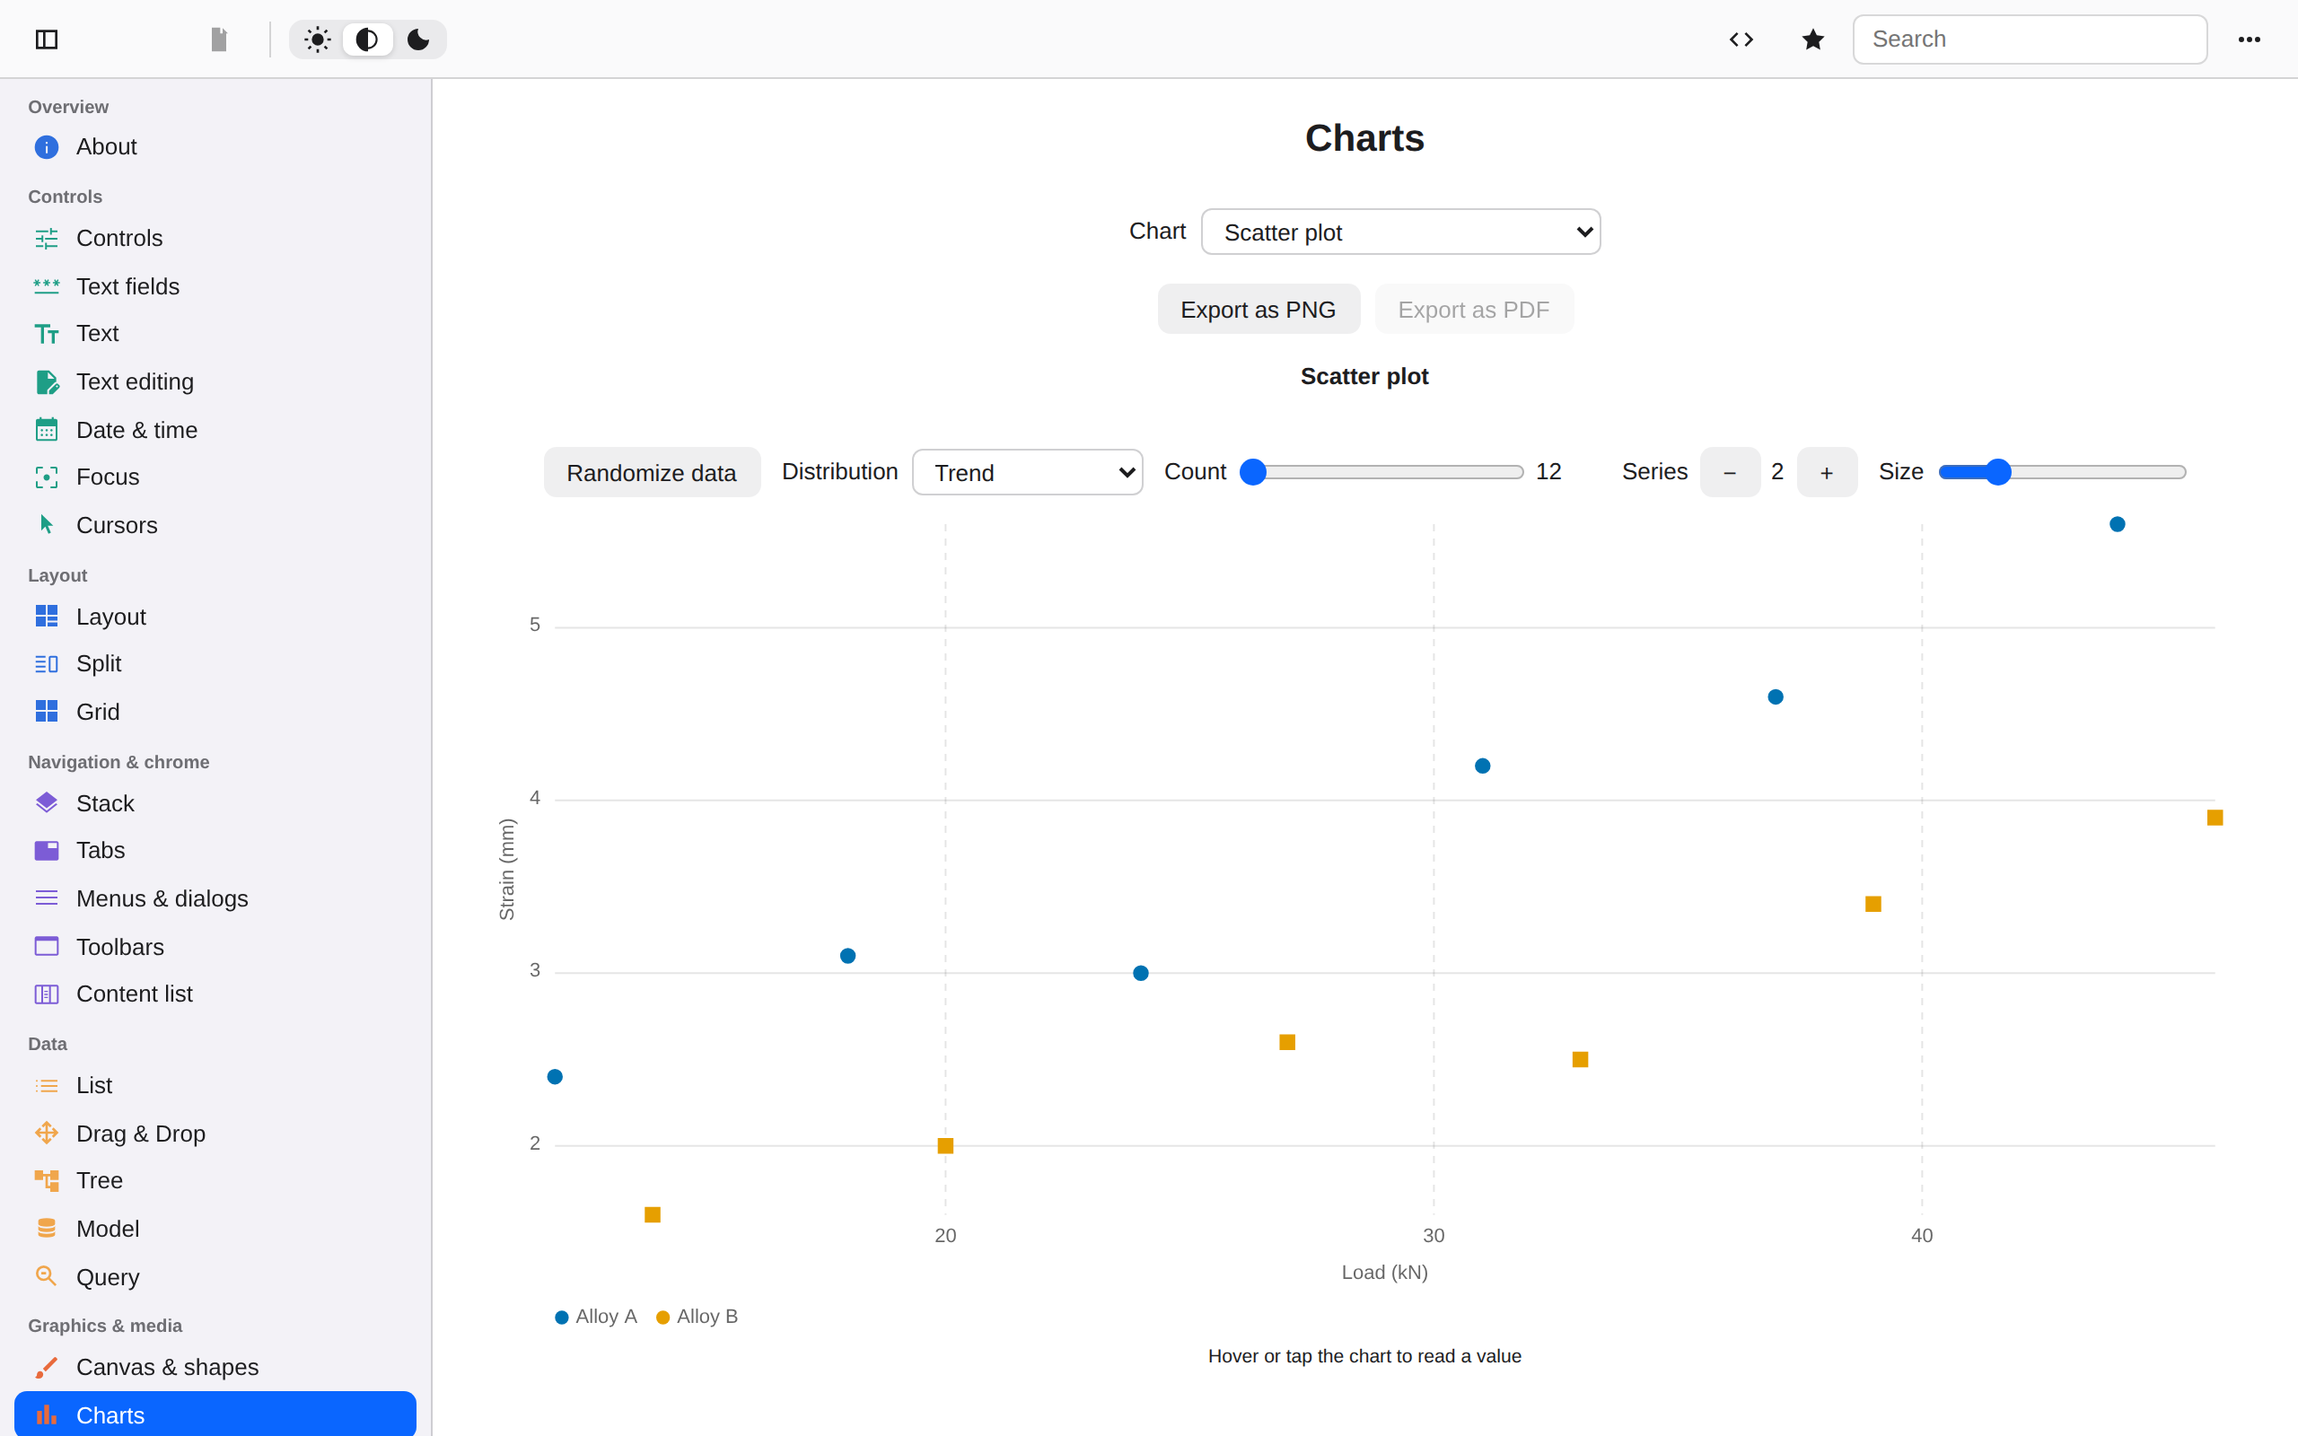This screenshot has height=1436, width=2298.
Task: Open Content list page
Action: (215, 994)
